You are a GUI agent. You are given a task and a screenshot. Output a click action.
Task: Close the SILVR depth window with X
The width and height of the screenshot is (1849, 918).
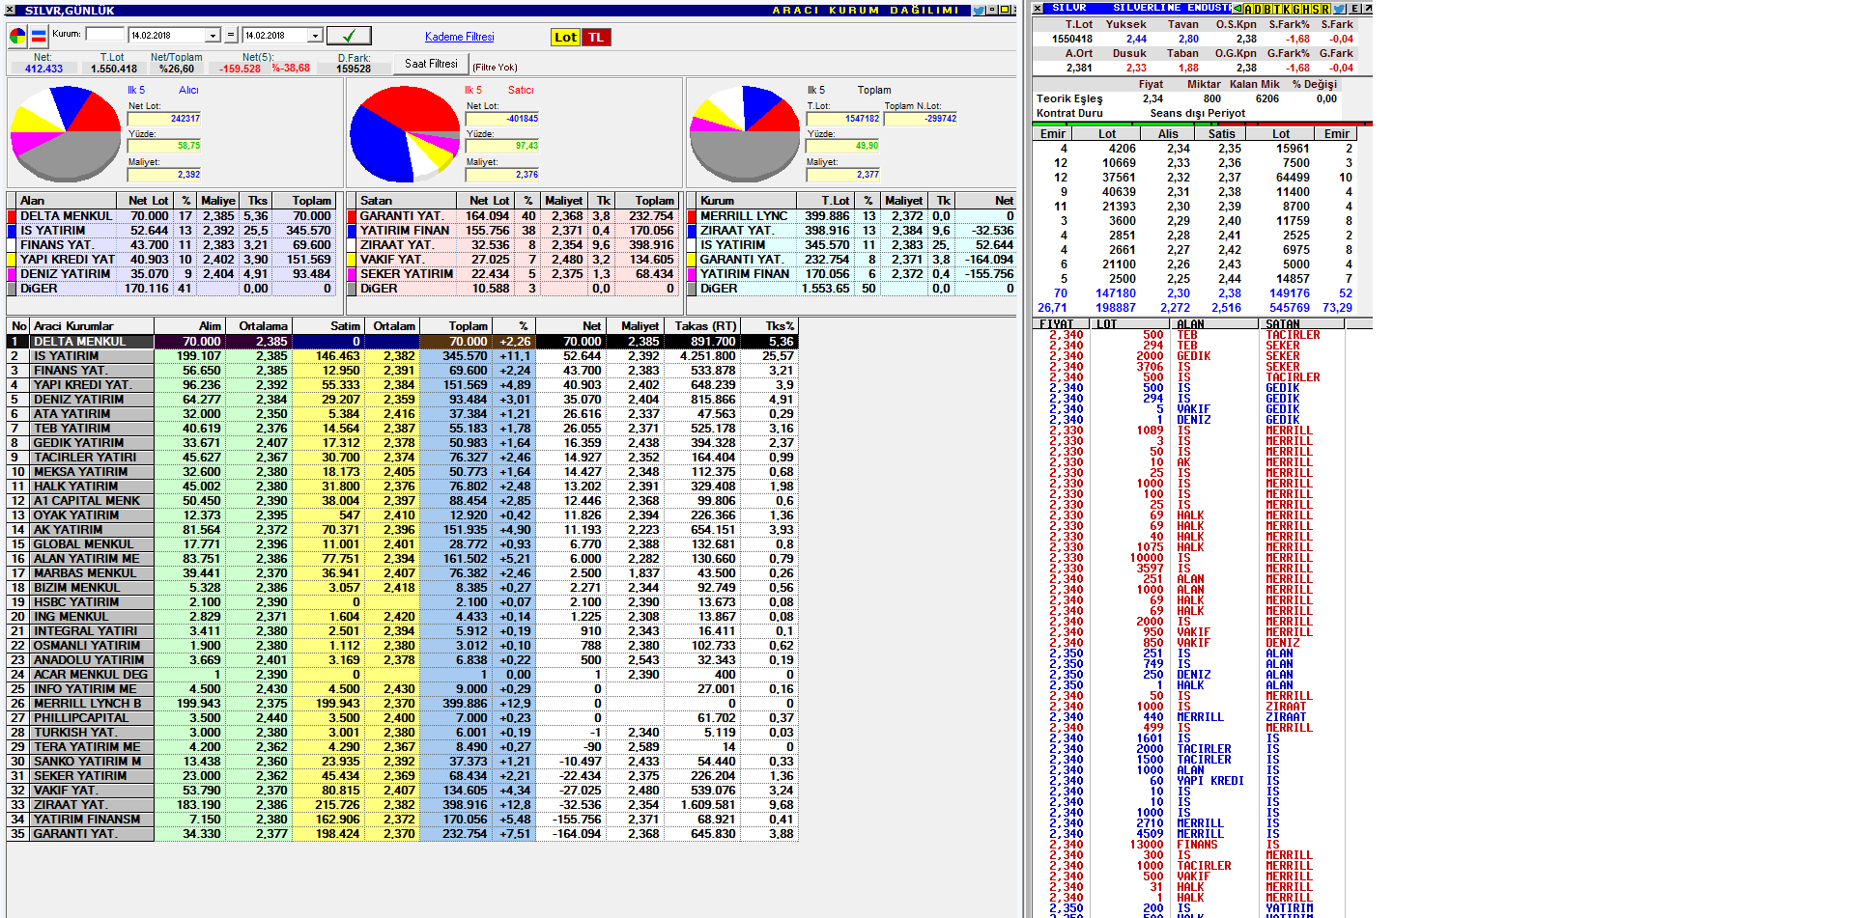coord(1038,9)
